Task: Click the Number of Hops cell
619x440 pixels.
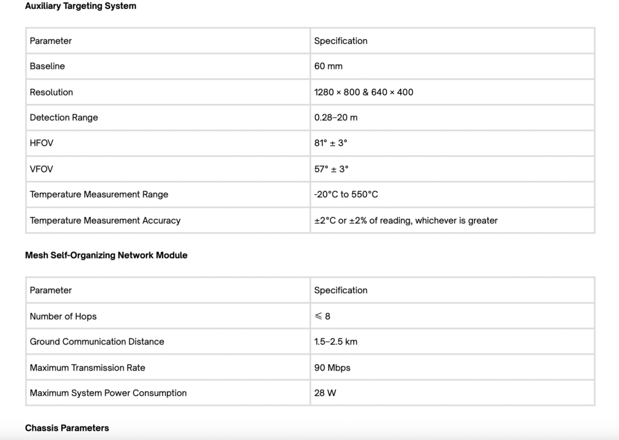Action: click(x=63, y=316)
